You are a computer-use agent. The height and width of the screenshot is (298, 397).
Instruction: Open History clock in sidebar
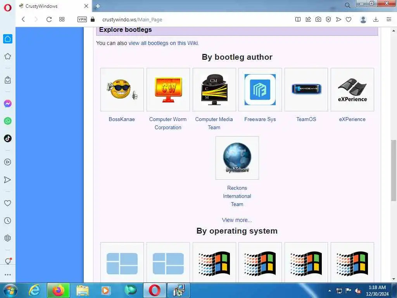8,220
